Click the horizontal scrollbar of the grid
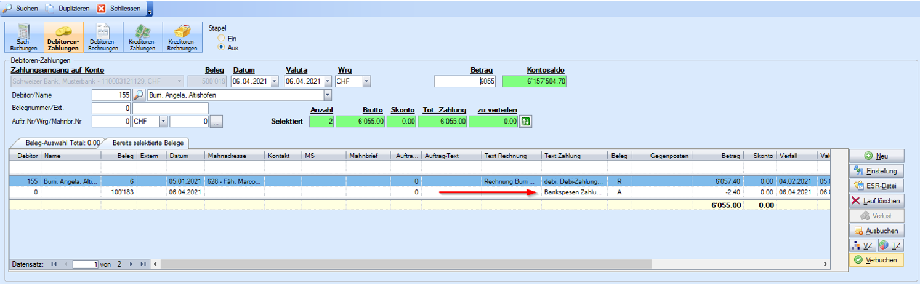 pyautogui.click(x=400, y=264)
